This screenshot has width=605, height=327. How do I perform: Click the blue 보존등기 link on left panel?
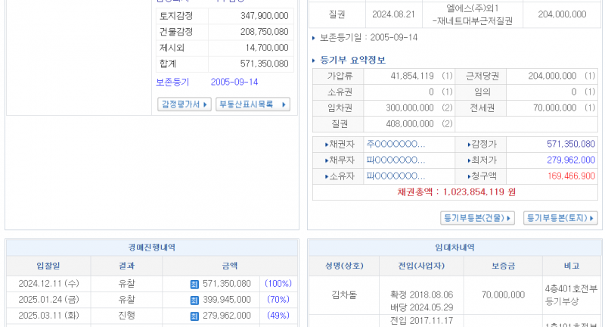click(x=172, y=82)
